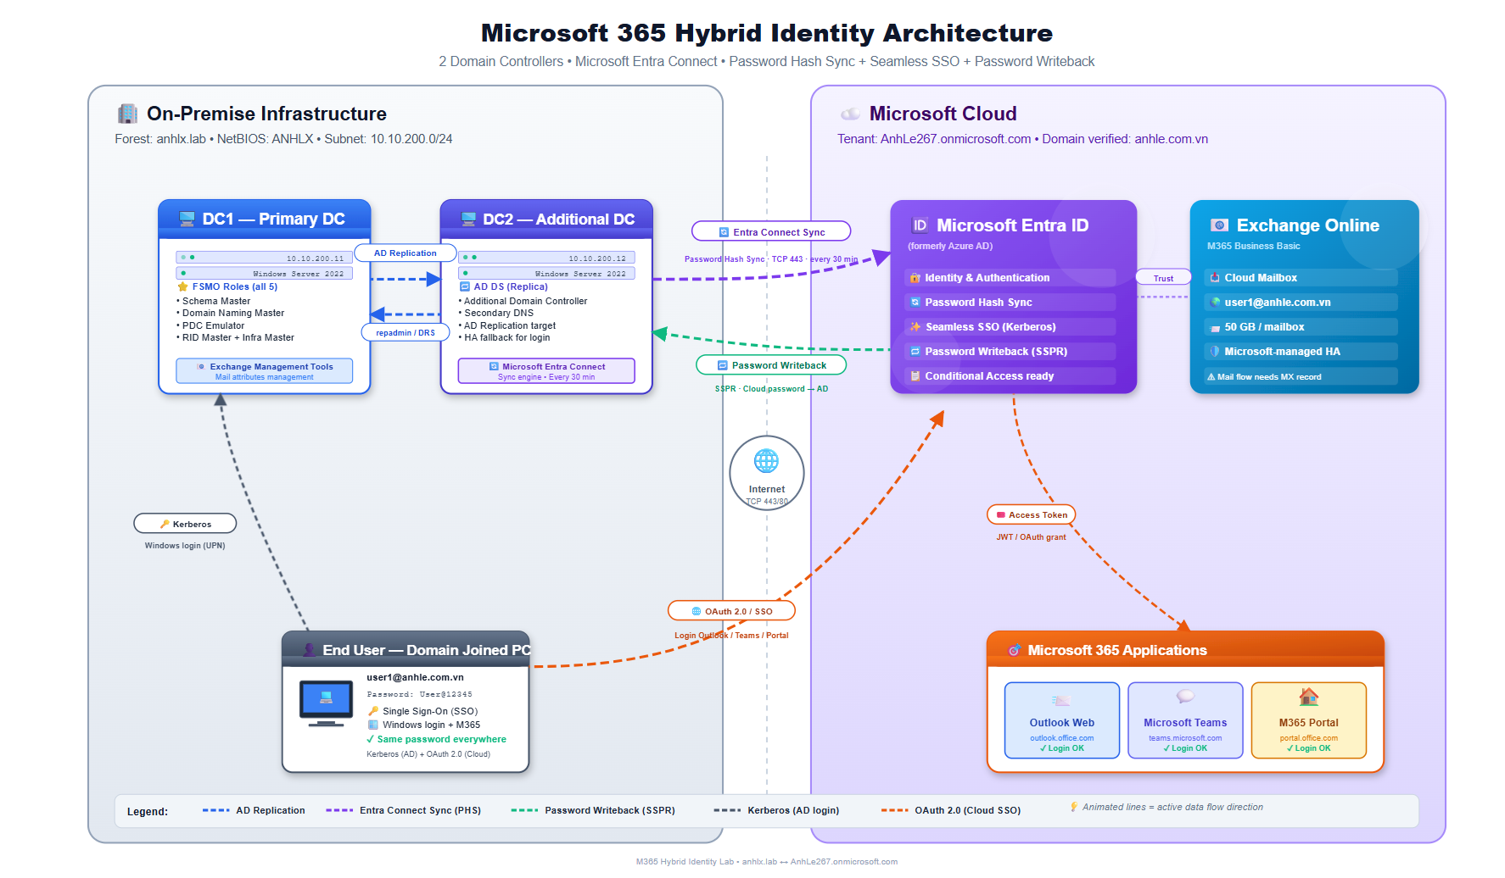Screen dimensions: 1505x878
Task: Click 'Password Writeback (SSPR)' legend label
Action: tap(610, 810)
